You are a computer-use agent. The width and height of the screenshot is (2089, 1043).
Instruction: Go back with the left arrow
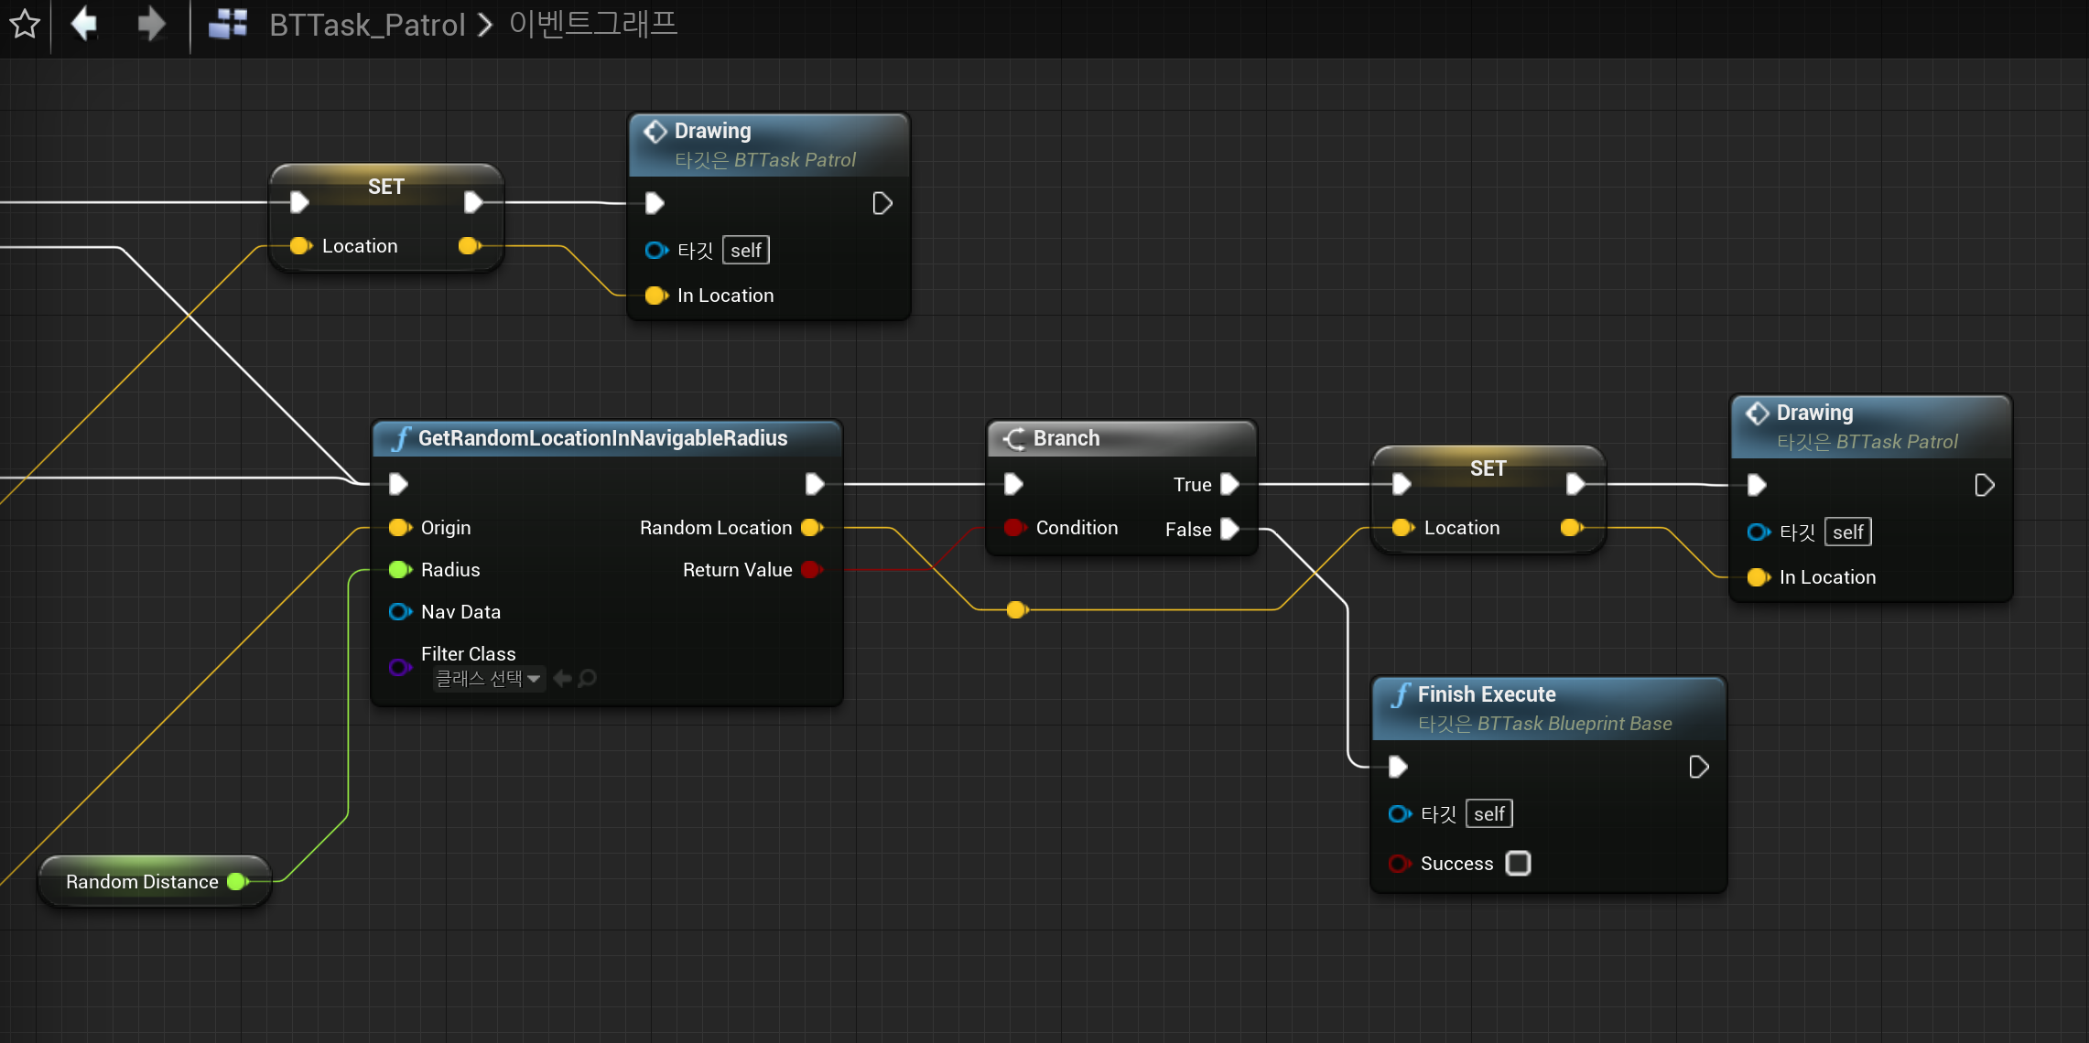click(x=84, y=25)
